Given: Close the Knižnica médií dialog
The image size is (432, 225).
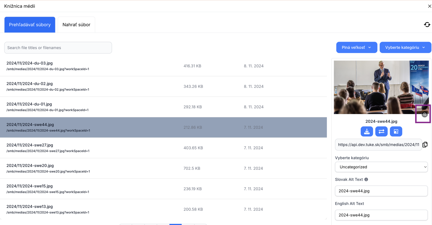Looking at the screenshot, I should [429, 6].
